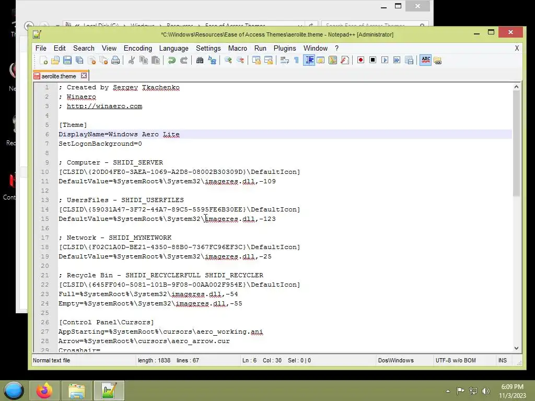
Task: Click the INS indicator in status bar
Action: click(502, 360)
